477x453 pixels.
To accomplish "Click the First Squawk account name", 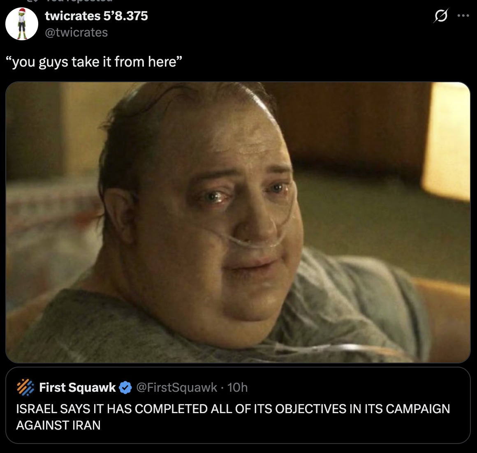I will pyautogui.click(x=77, y=387).
